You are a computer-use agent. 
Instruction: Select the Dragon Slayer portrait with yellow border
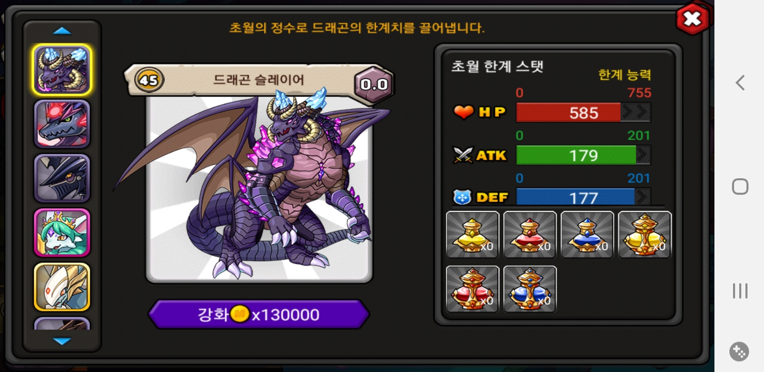[62, 70]
